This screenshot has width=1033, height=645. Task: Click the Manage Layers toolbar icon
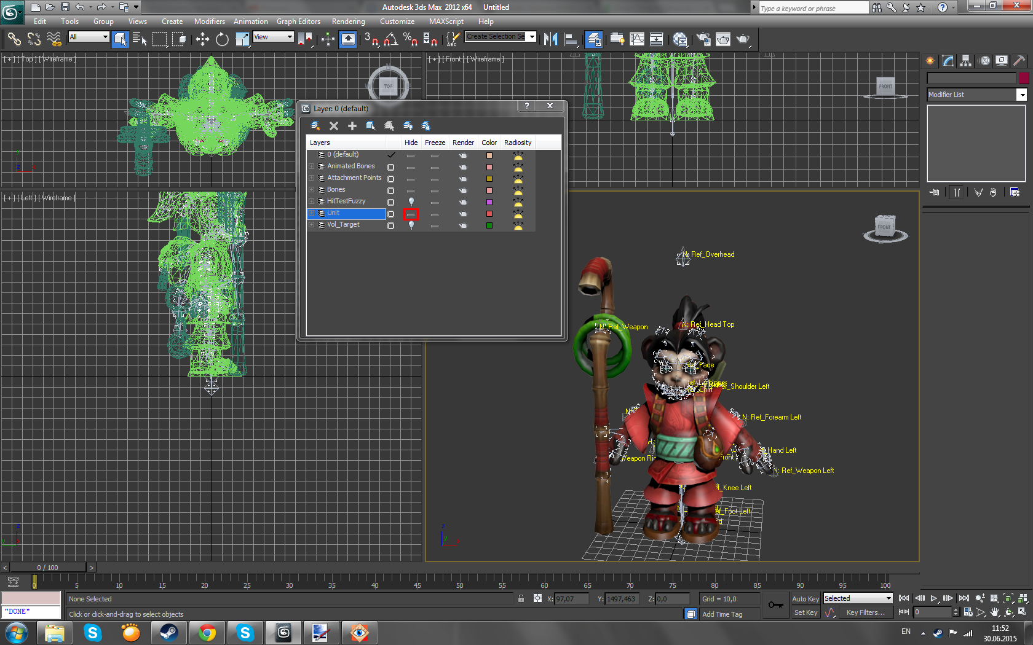tap(594, 39)
